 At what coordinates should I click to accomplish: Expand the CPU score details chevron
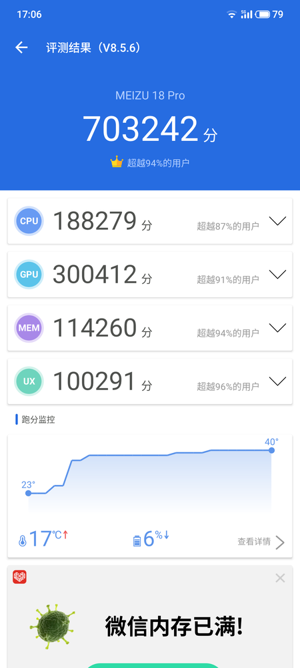(x=278, y=220)
